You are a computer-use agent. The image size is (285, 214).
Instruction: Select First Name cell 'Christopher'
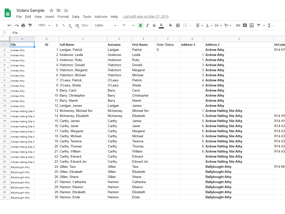pyautogui.click(x=144, y=96)
